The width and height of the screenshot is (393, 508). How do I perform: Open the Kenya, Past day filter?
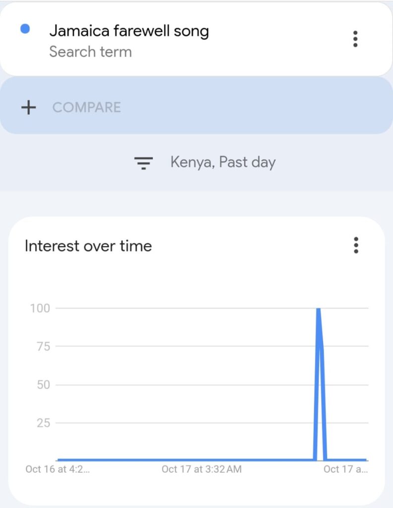(223, 162)
